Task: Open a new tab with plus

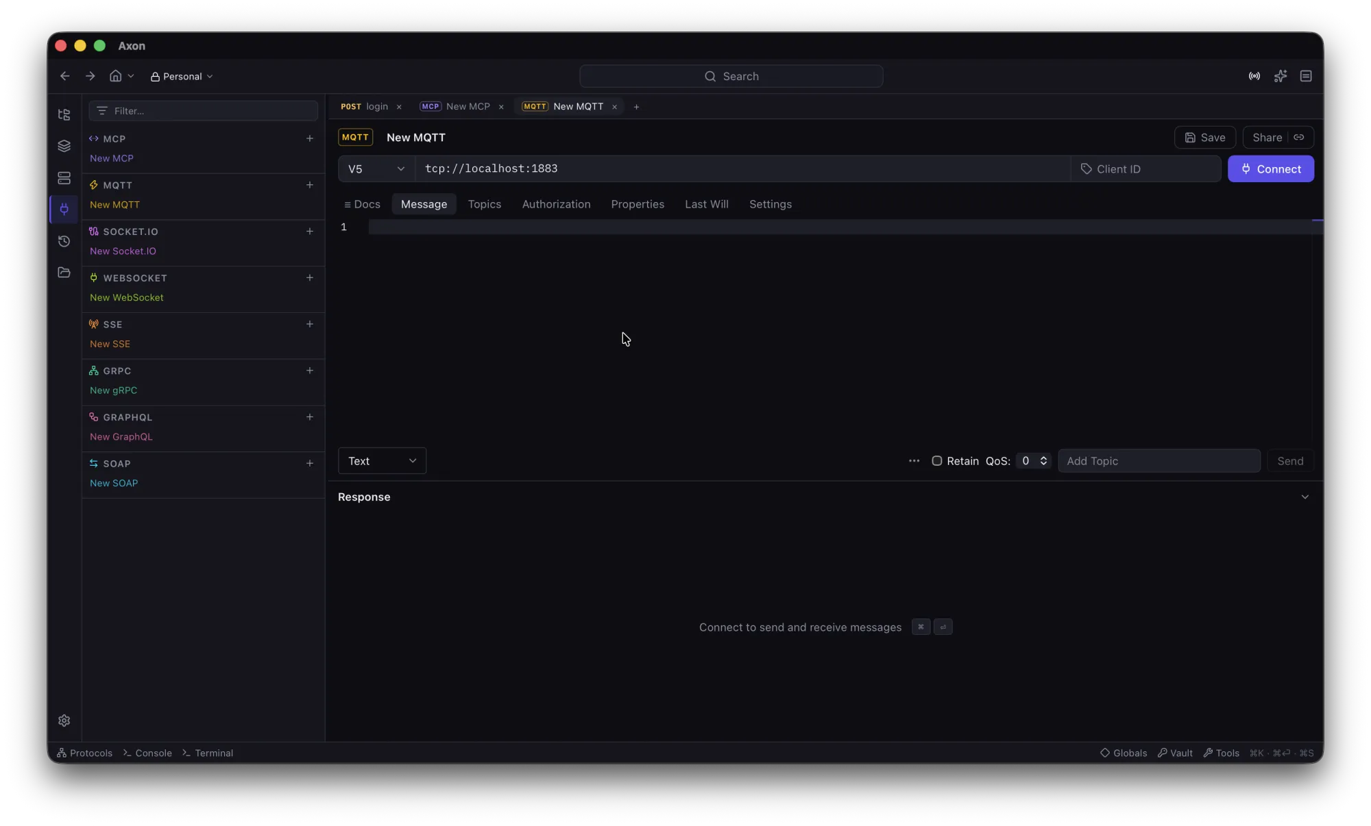Action: coord(636,106)
